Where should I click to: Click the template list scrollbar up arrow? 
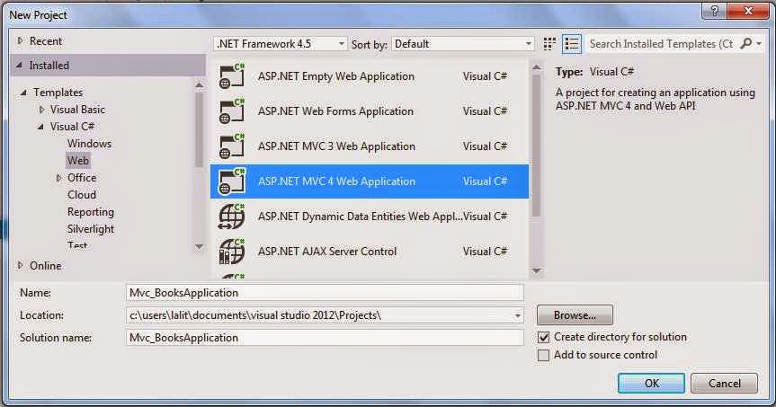tap(537, 66)
